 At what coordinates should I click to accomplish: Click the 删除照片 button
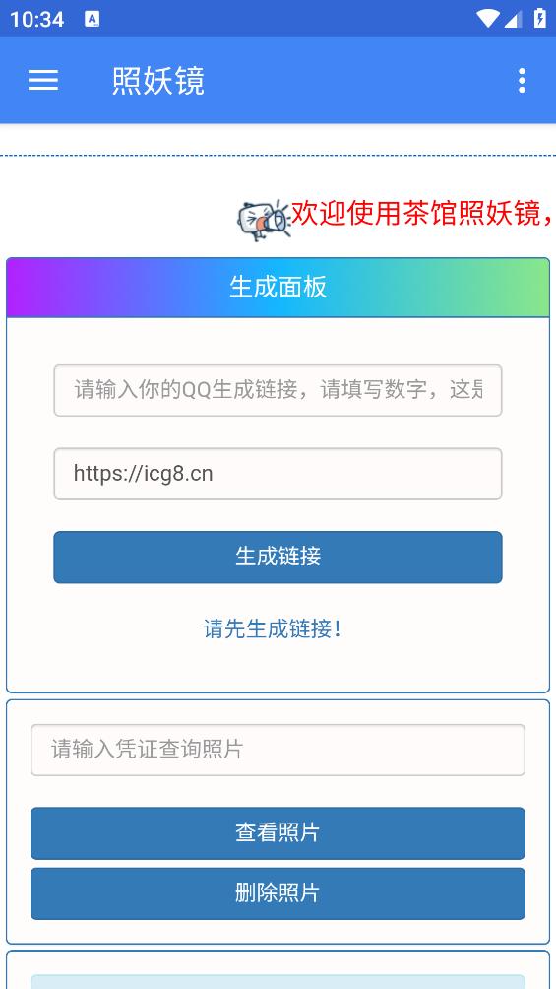[x=278, y=893]
